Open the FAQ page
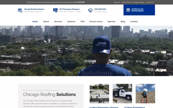The width and height of the screenshot is (173, 108). (83, 22)
